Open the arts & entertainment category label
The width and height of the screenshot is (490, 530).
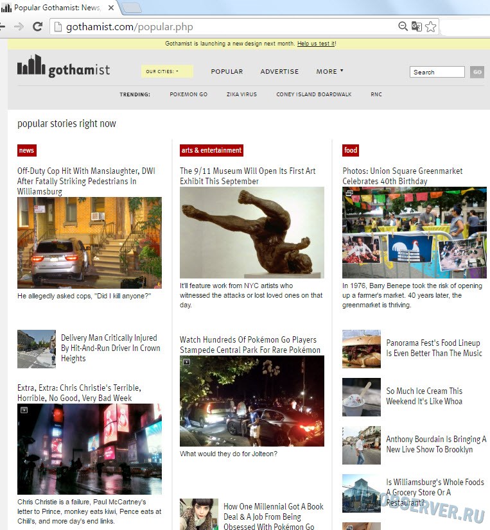[x=211, y=150]
